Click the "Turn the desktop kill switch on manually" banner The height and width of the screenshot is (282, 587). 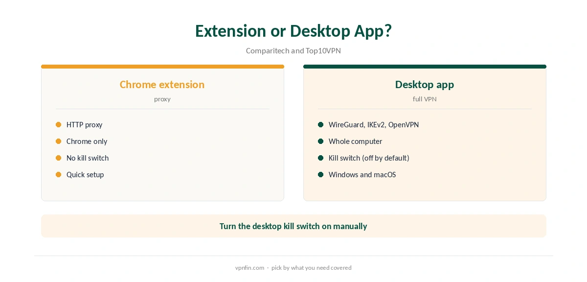[x=293, y=226]
